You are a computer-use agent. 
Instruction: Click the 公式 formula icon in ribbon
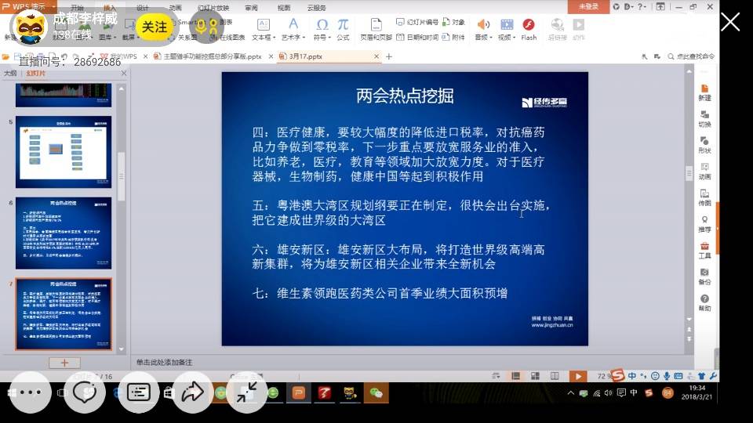343,29
